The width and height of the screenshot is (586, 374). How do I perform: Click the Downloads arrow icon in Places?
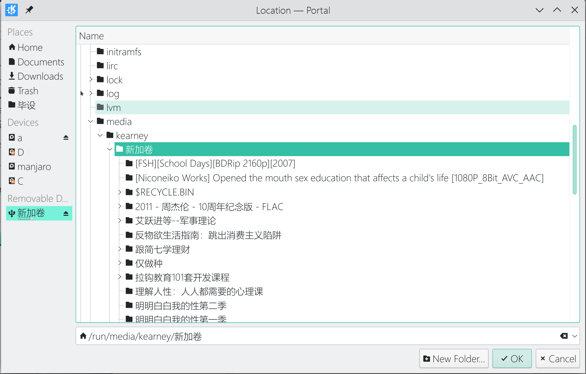coord(12,76)
